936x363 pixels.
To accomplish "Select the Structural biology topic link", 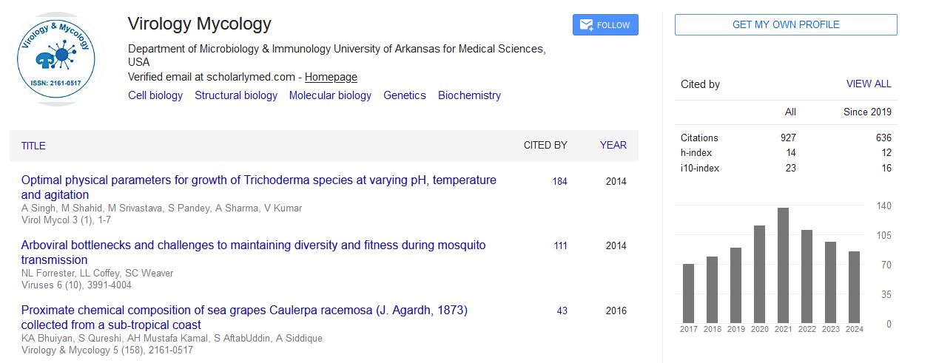I will [236, 95].
